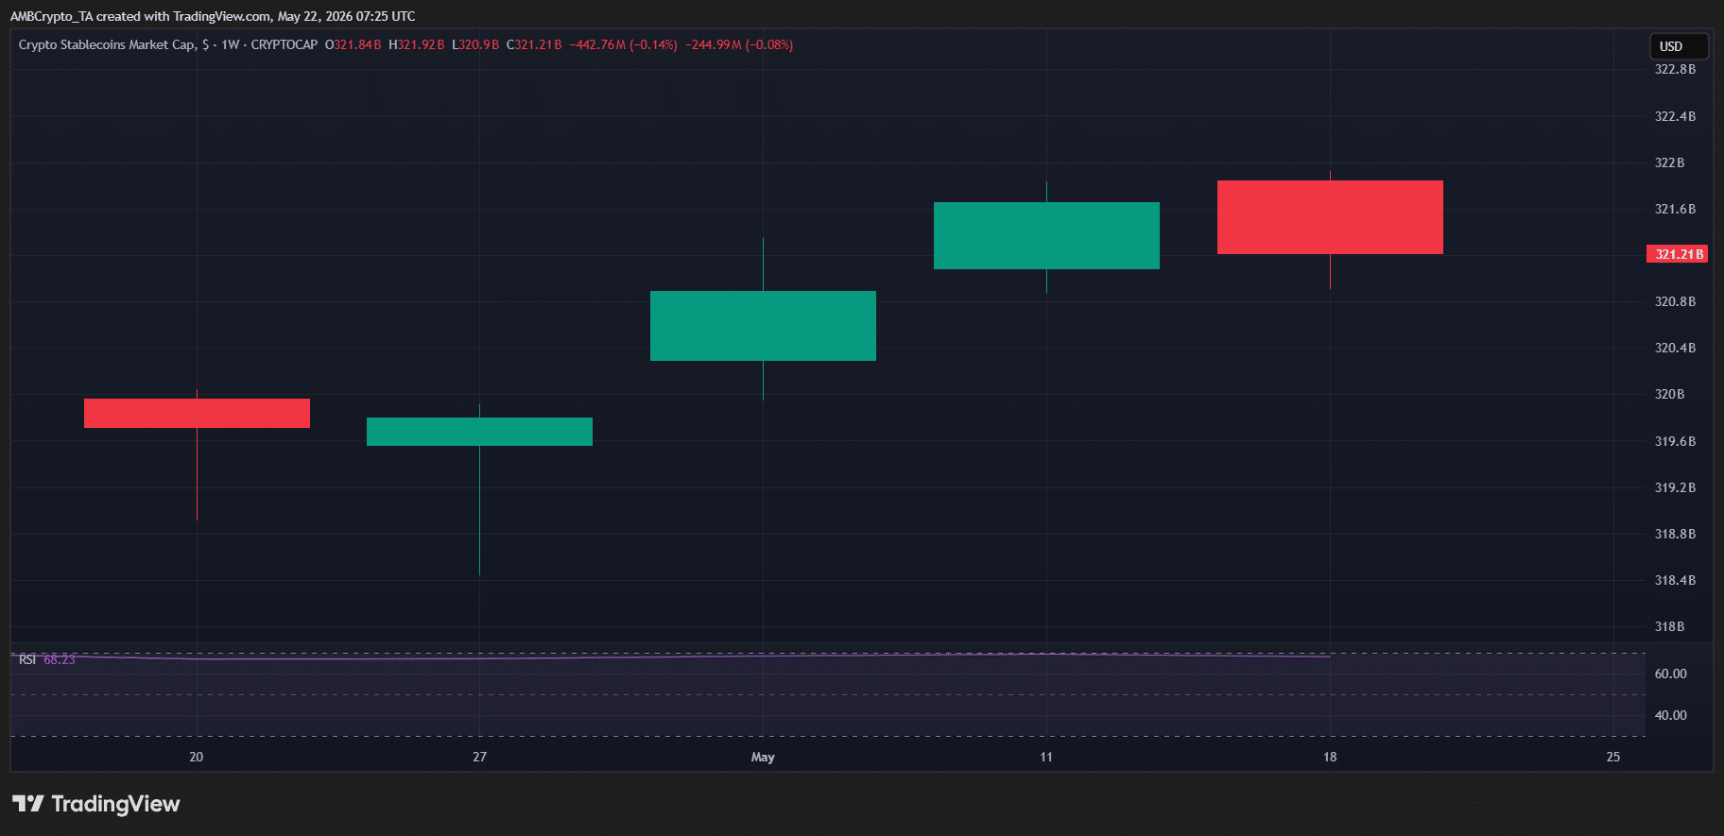Viewport: 1724px width, 836px height.
Task: Select the green candle for May 11 week
Action: [x=1046, y=235]
